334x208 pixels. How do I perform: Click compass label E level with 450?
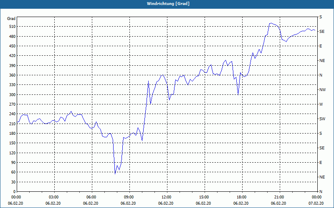pyautogui.click(x=321, y=46)
